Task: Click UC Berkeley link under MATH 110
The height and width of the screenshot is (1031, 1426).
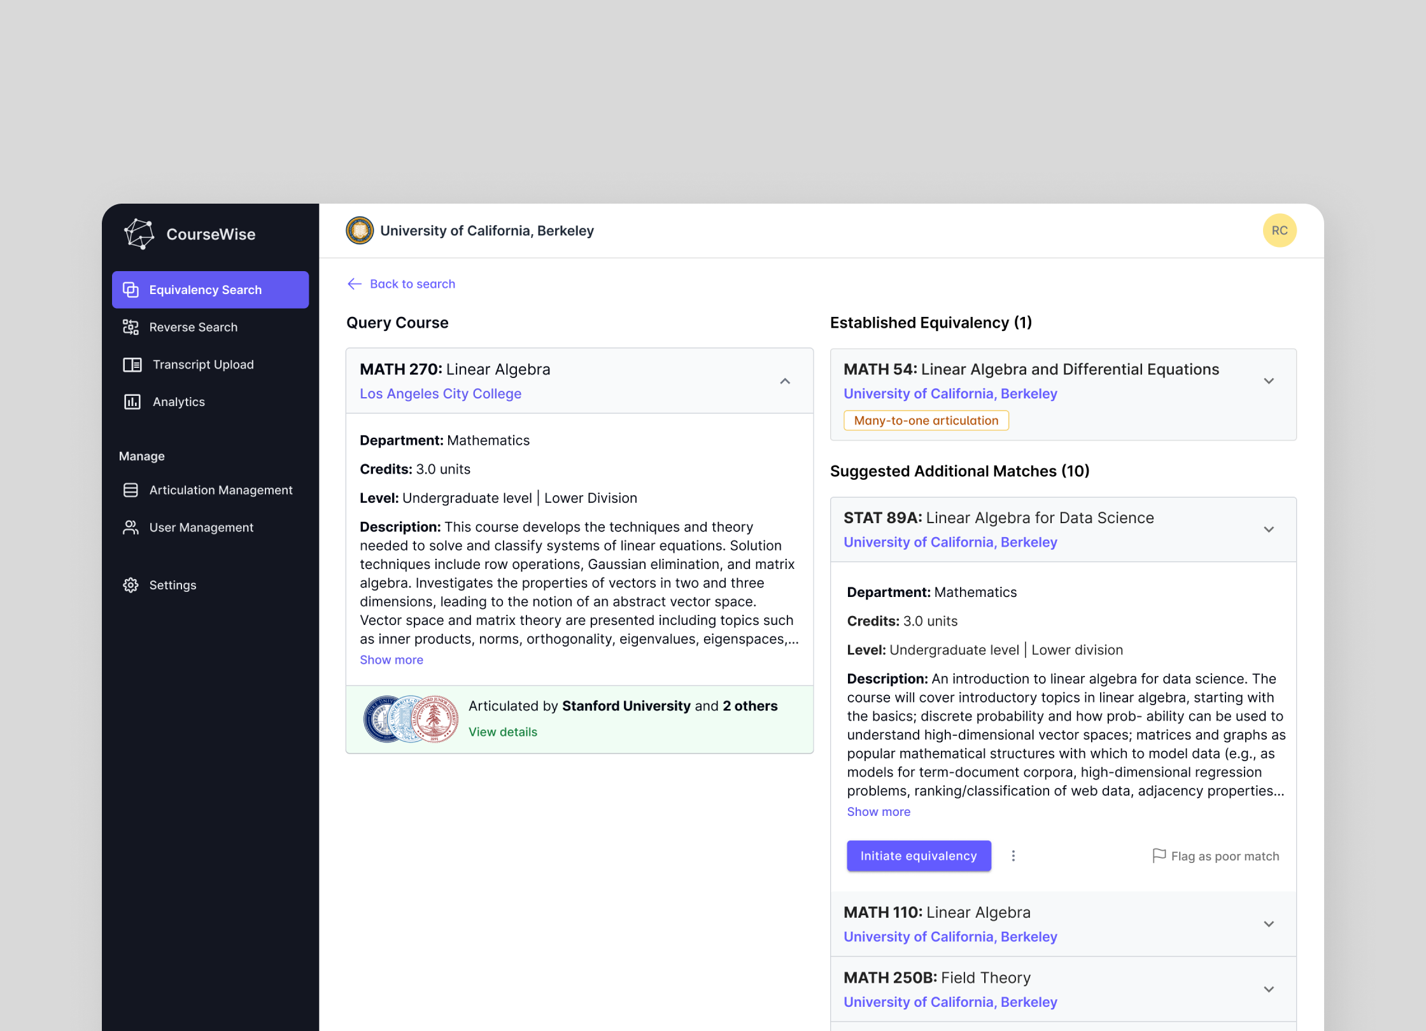Action: [x=950, y=937]
